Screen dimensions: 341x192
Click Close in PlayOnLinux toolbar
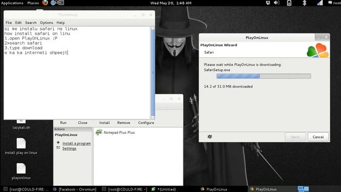(x=83, y=123)
